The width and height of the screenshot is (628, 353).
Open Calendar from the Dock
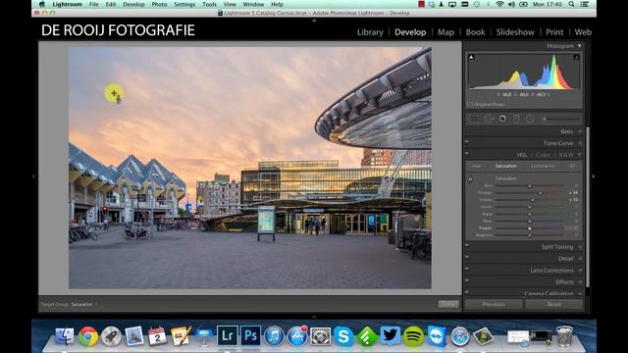click(x=157, y=336)
